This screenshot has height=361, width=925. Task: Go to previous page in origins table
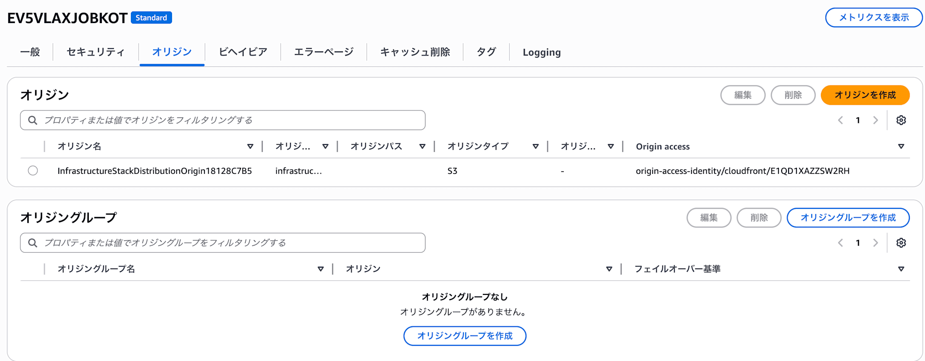click(840, 120)
